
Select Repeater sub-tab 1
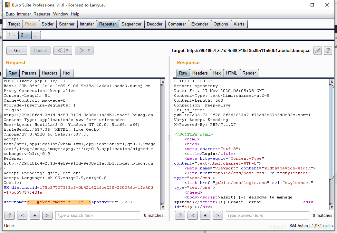tap(10, 35)
